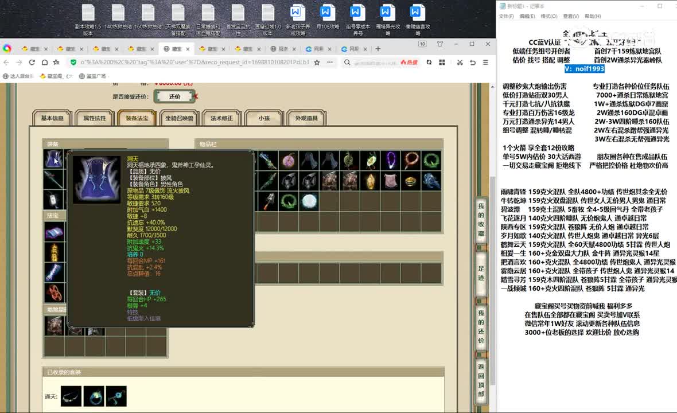Screen dimensions: 677x413
Task: Open the green wreath beside the orange necklace
Action: (x=431, y=161)
